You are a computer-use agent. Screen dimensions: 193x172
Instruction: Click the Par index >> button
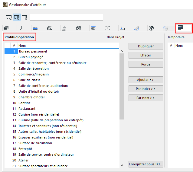tap(146, 89)
